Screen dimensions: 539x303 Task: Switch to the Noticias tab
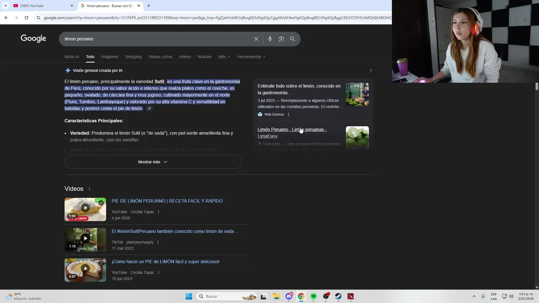tap(205, 57)
